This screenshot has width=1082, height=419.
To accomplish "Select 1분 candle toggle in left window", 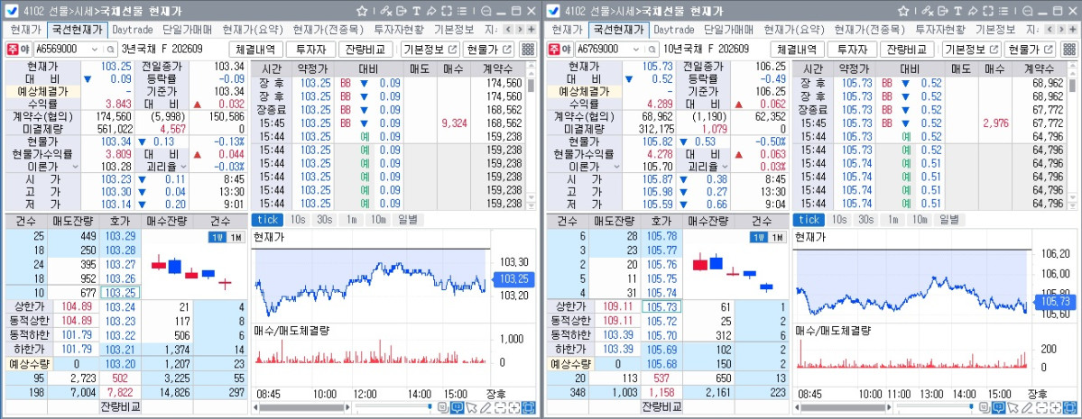I will tap(217, 237).
